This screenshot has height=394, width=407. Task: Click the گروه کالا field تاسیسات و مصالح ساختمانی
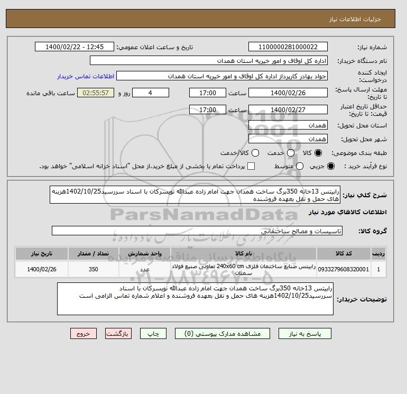197,231
